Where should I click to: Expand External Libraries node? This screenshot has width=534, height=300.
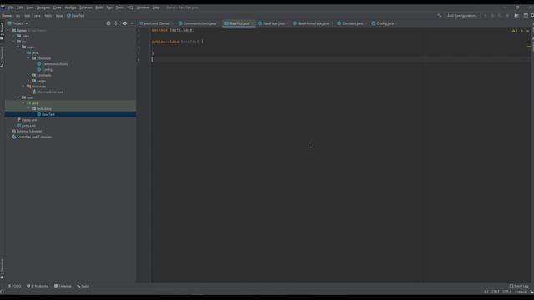click(x=8, y=132)
